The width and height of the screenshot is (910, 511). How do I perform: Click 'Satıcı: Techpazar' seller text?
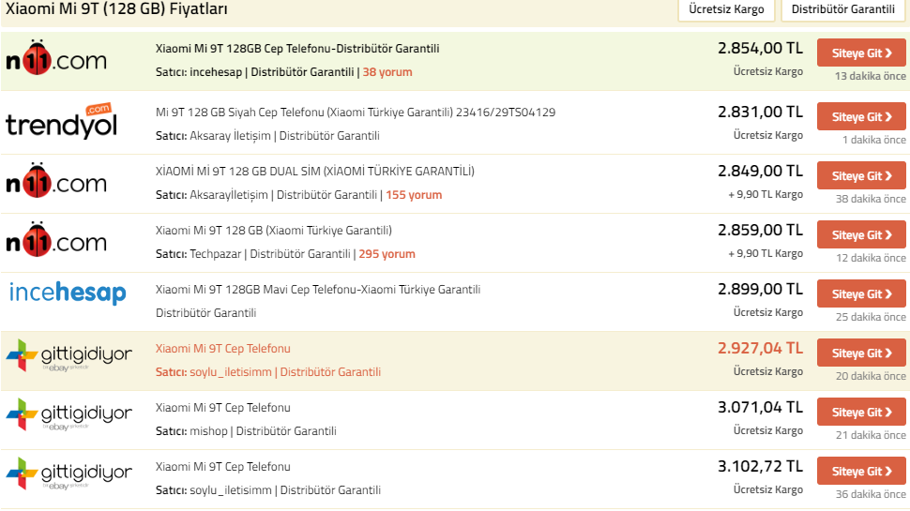click(x=198, y=255)
